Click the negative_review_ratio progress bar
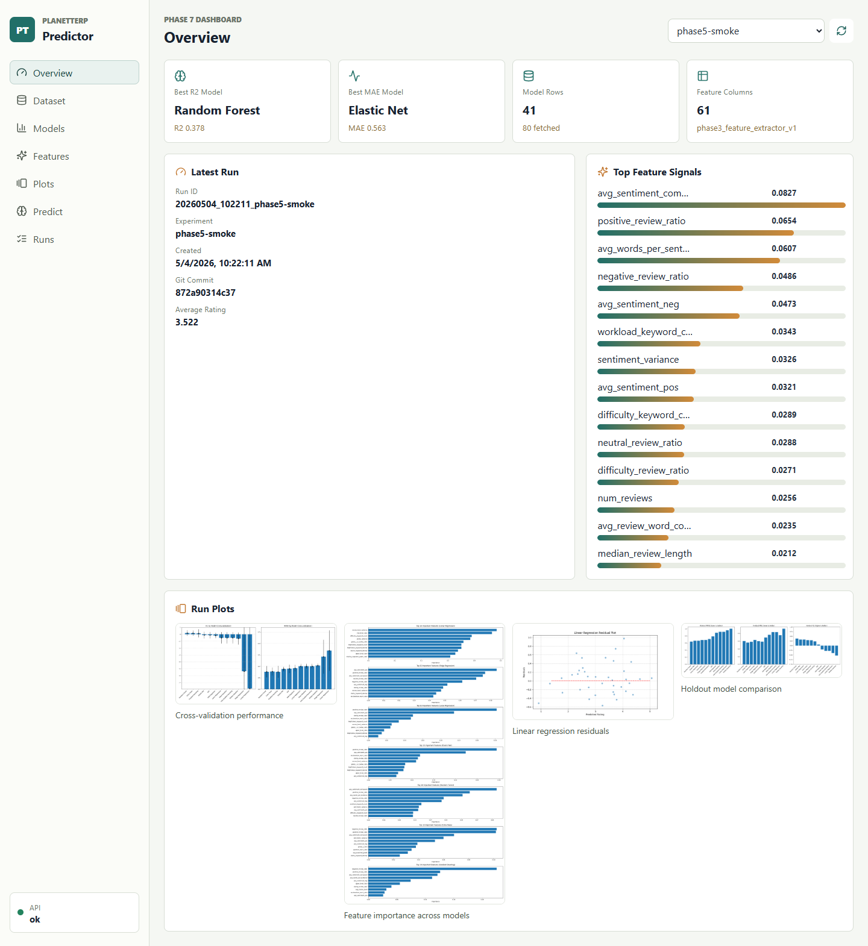 (722, 289)
